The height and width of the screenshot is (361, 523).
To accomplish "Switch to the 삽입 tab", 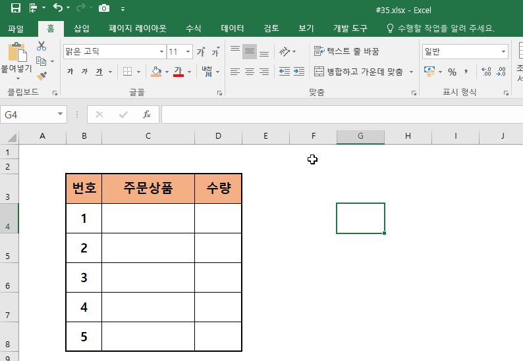I will pyautogui.click(x=82, y=29).
